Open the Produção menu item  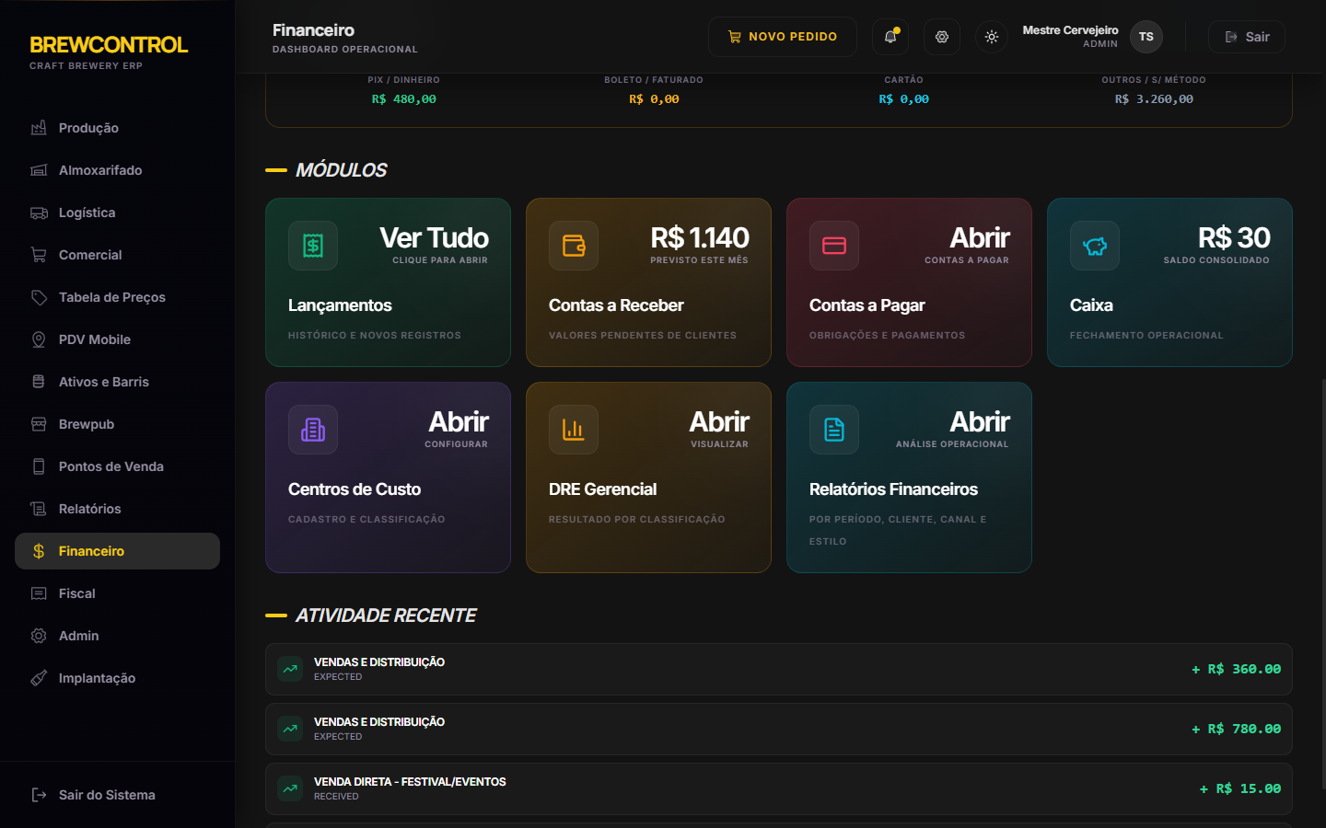[117, 128]
